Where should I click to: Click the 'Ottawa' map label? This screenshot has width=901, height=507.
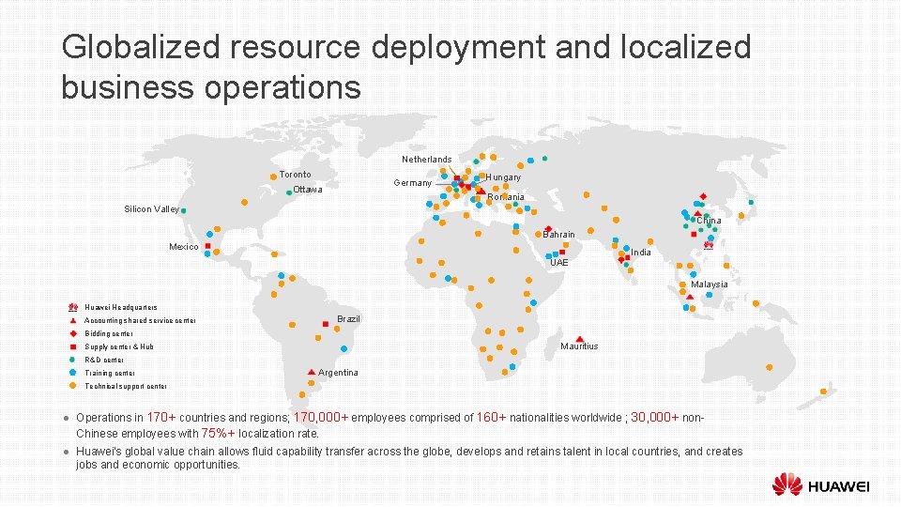pos(308,189)
